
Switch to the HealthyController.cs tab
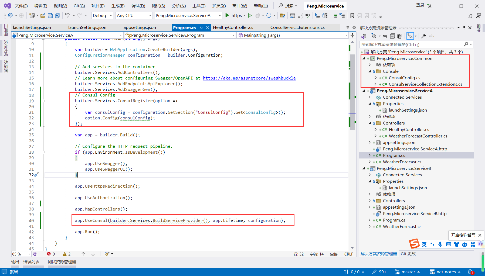click(x=233, y=27)
